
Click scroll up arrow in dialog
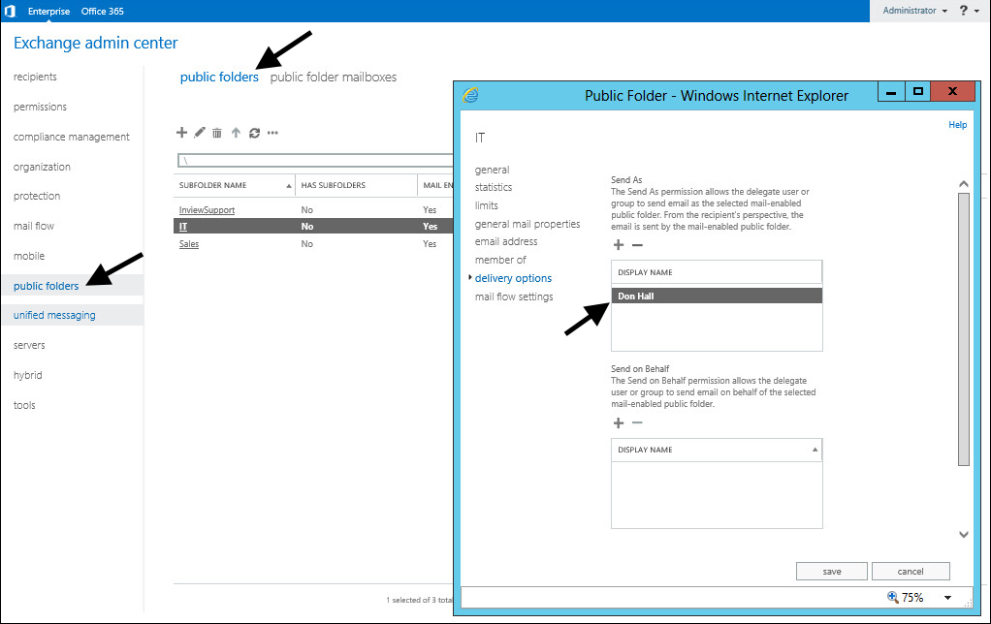click(x=963, y=184)
